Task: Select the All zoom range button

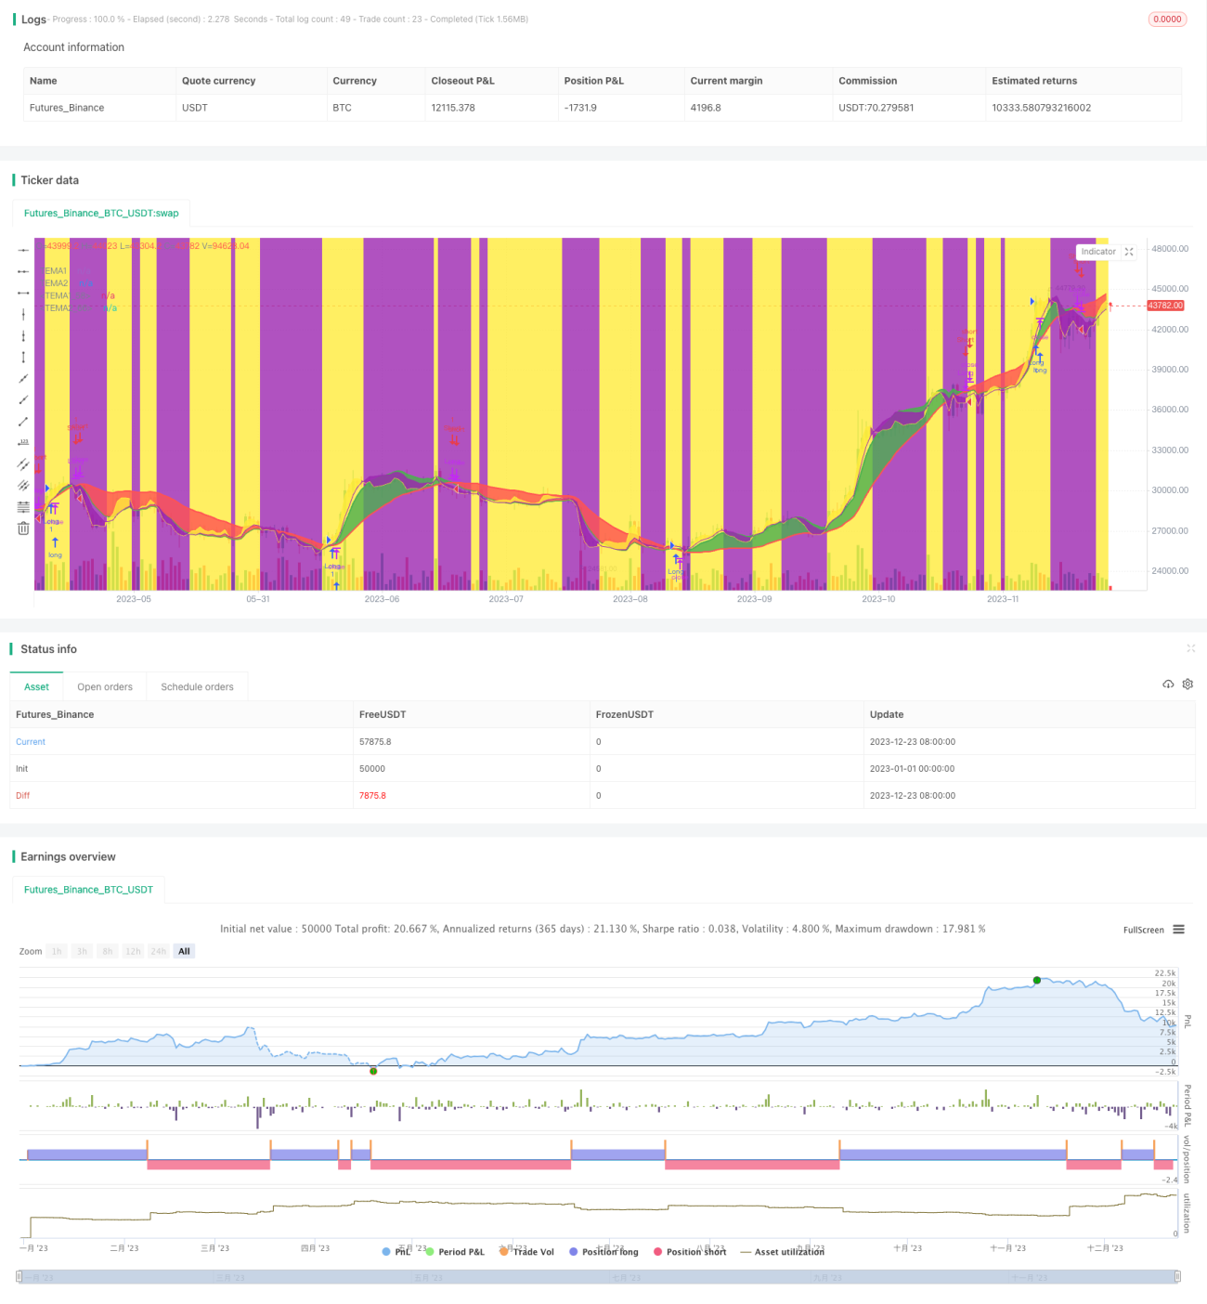Action: point(184,951)
